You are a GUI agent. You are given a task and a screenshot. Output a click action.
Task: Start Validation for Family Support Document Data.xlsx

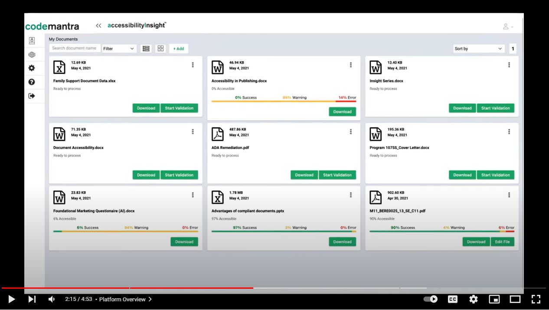179,108
